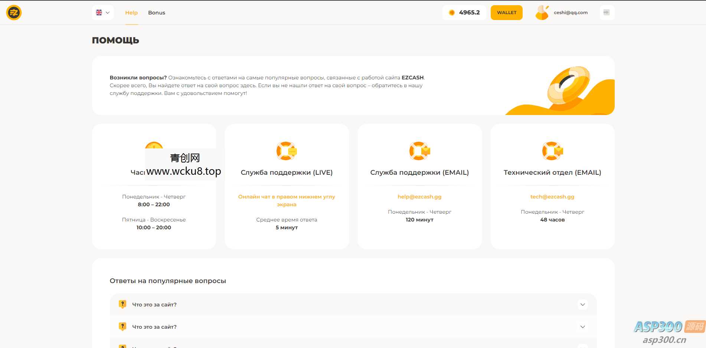This screenshot has height=348, width=706.
Task: Switch to the Bonus tab
Action: [x=157, y=13]
